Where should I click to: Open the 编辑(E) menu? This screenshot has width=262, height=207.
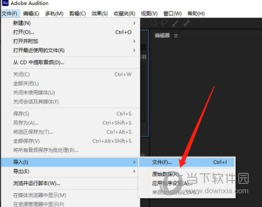(x=31, y=14)
